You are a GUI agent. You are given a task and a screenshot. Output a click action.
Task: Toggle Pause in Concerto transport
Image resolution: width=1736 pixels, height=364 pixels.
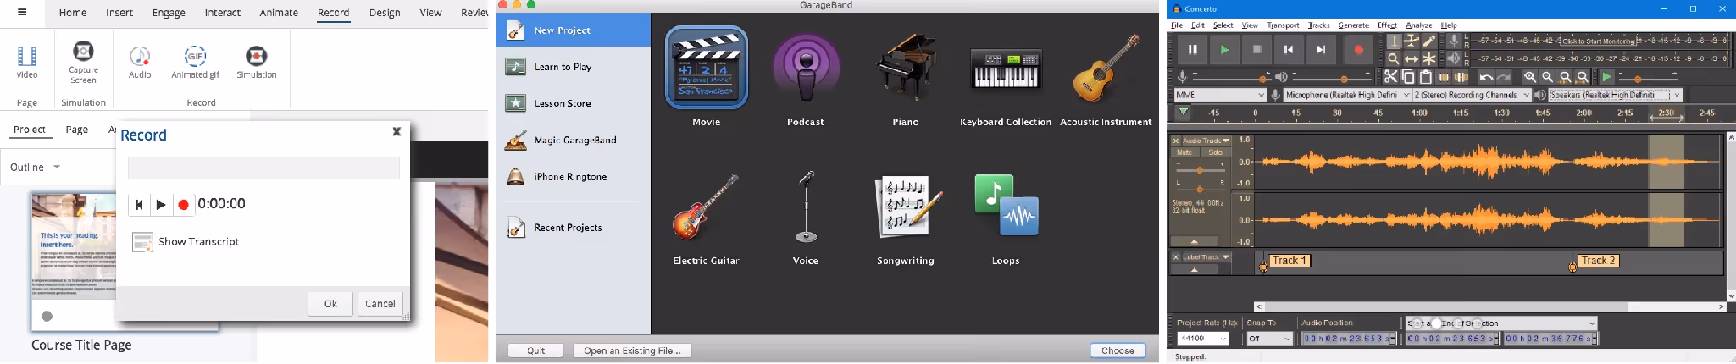tap(1192, 50)
